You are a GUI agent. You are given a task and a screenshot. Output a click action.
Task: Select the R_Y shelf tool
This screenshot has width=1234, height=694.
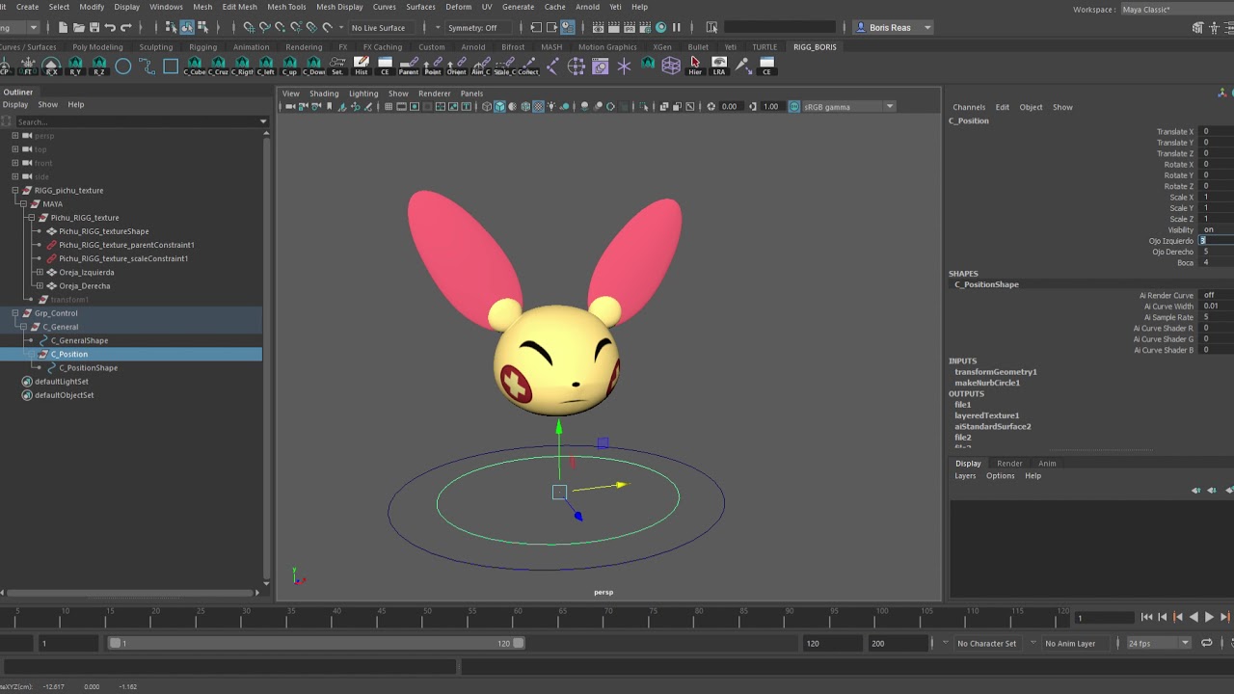(x=75, y=66)
